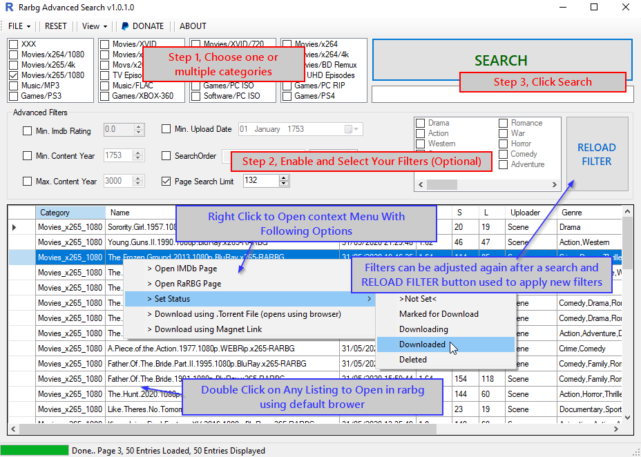Click the SEARCH button
This screenshot has height=457, width=641.
coord(502,60)
